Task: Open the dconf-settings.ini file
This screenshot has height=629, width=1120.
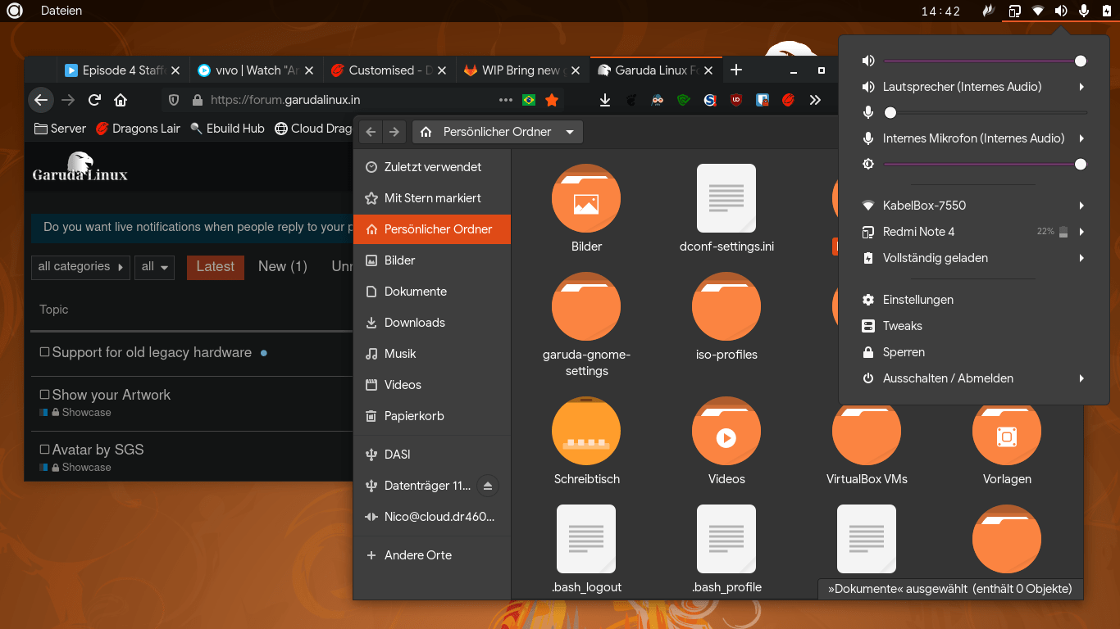Action: [x=726, y=199]
